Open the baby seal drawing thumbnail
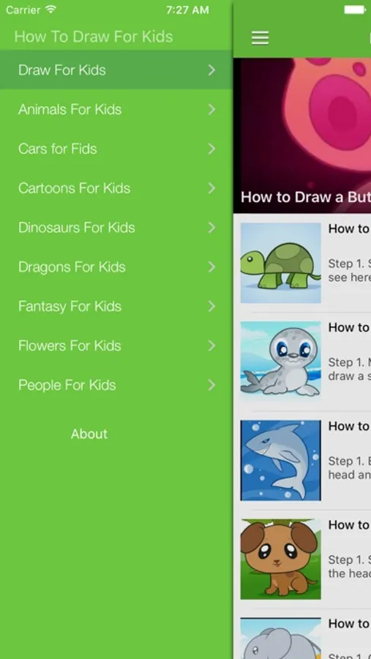This screenshot has width=371, height=659. pos(281,362)
